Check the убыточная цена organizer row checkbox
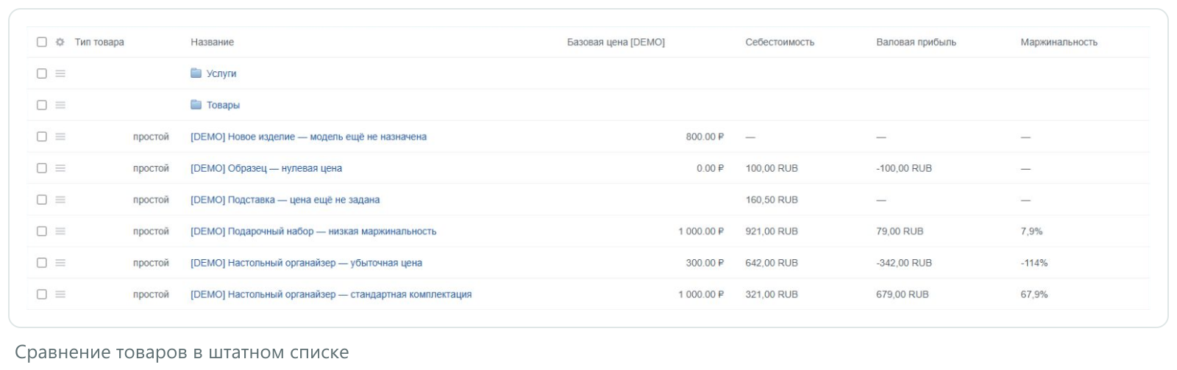Image resolution: width=1177 pixels, height=370 pixels. point(42,263)
